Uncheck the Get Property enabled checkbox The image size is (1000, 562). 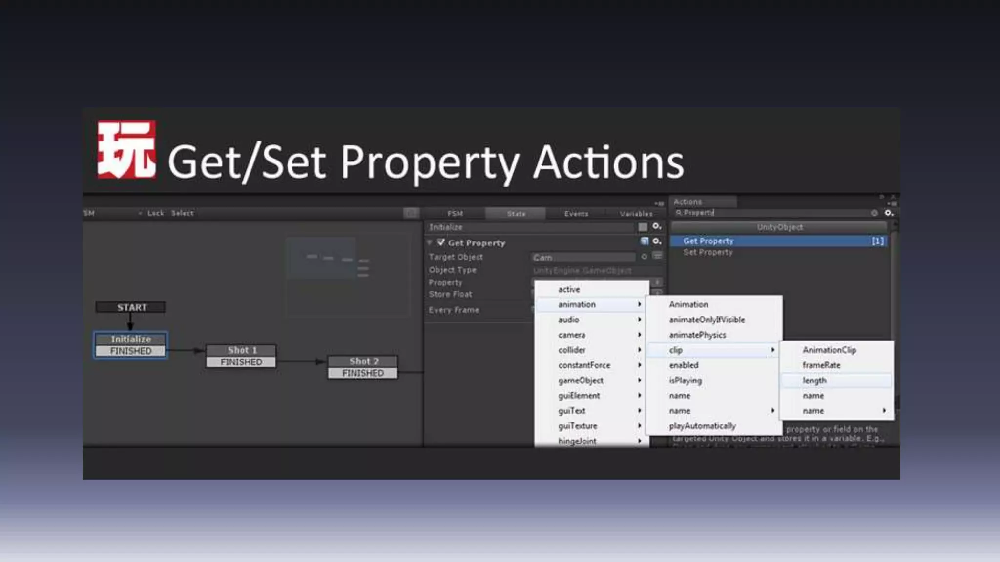[441, 242]
